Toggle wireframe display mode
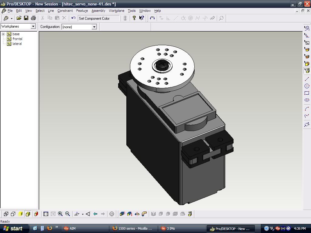The image size is (311, 233). coord(6,214)
